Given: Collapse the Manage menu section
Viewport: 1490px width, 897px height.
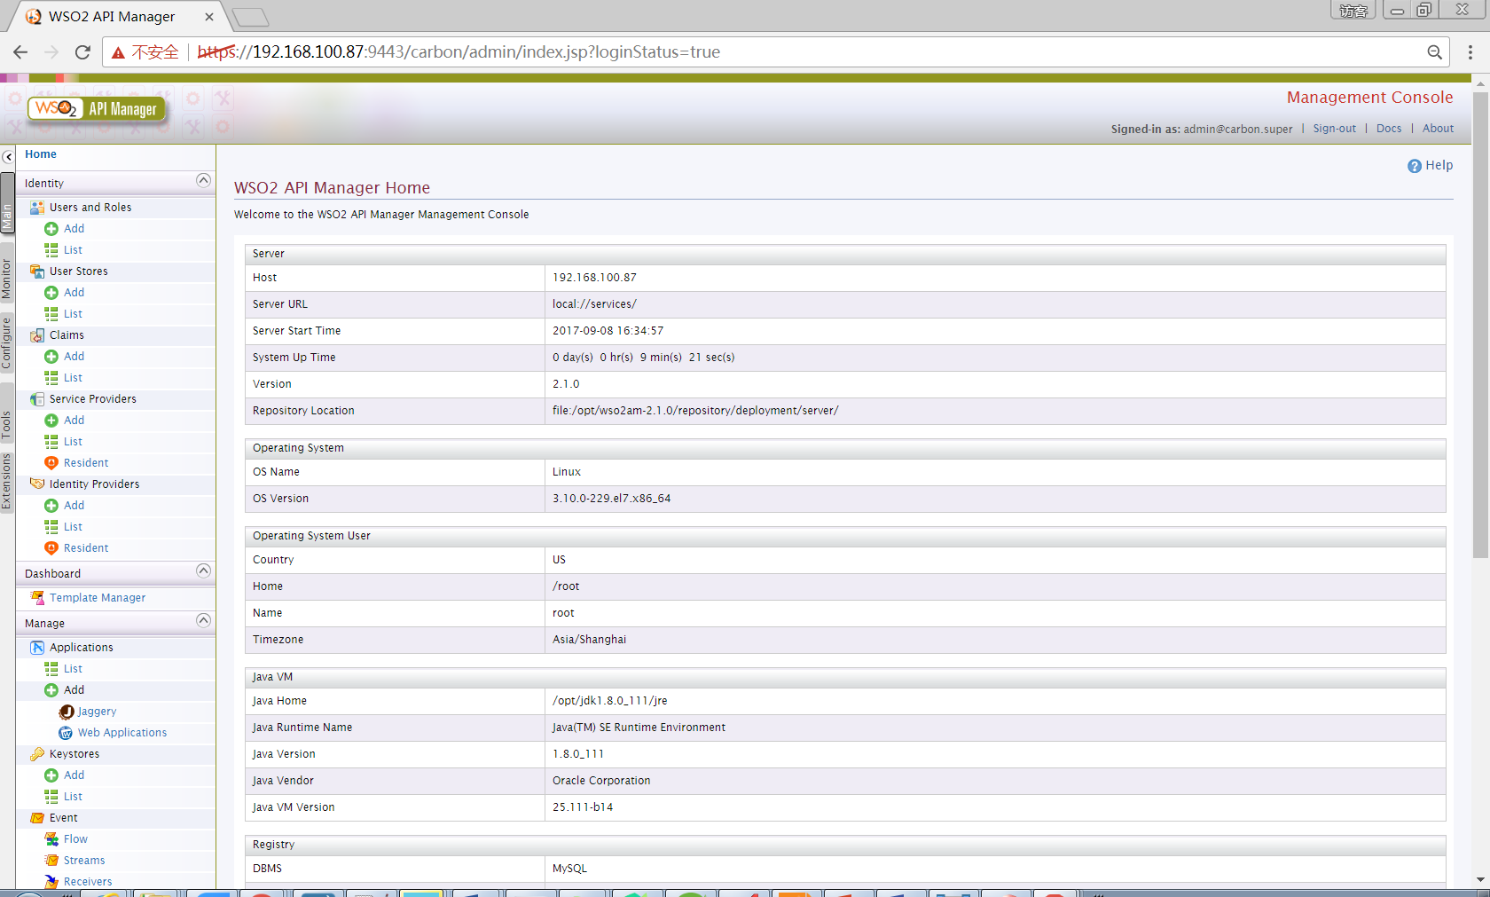Looking at the screenshot, I should [203, 620].
